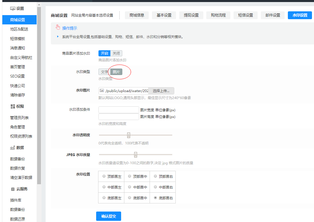Click the 水印透明度 slider handle
This screenshot has height=222, width=314.
[x=129, y=135]
